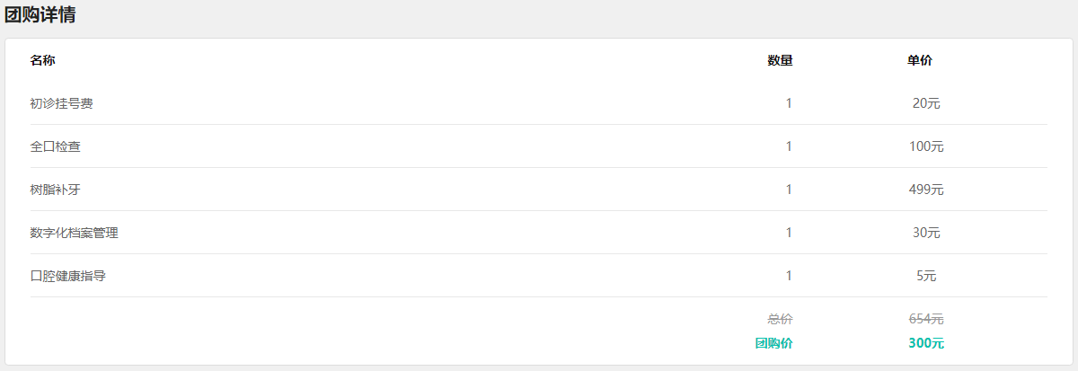Screen dimensions: 1078x371
Task: Click the quantity value for 初诊挂号费
Action: click(789, 103)
